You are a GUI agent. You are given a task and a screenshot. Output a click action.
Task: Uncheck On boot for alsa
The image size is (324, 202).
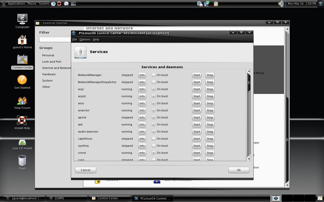[154, 103]
